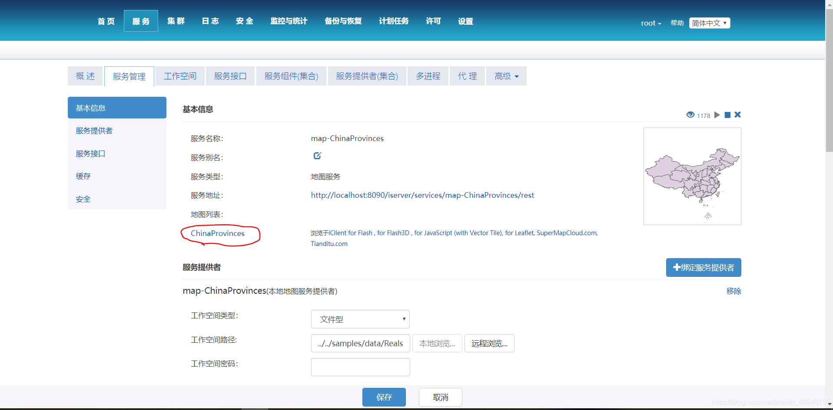Browse with iClient for Flash
The image size is (833, 410).
click(x=351, y=233)
